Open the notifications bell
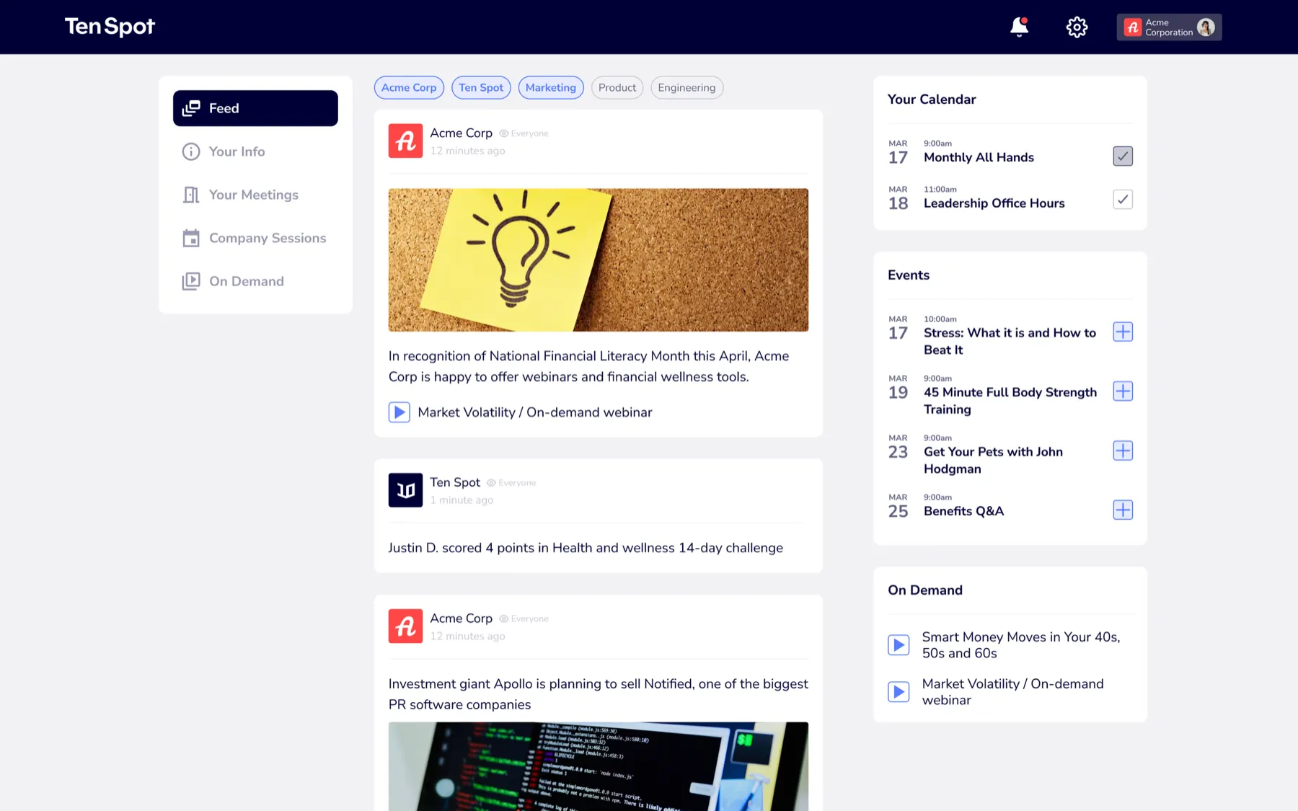Viewport: 1298px width, 811px height. click(1019, 27)
